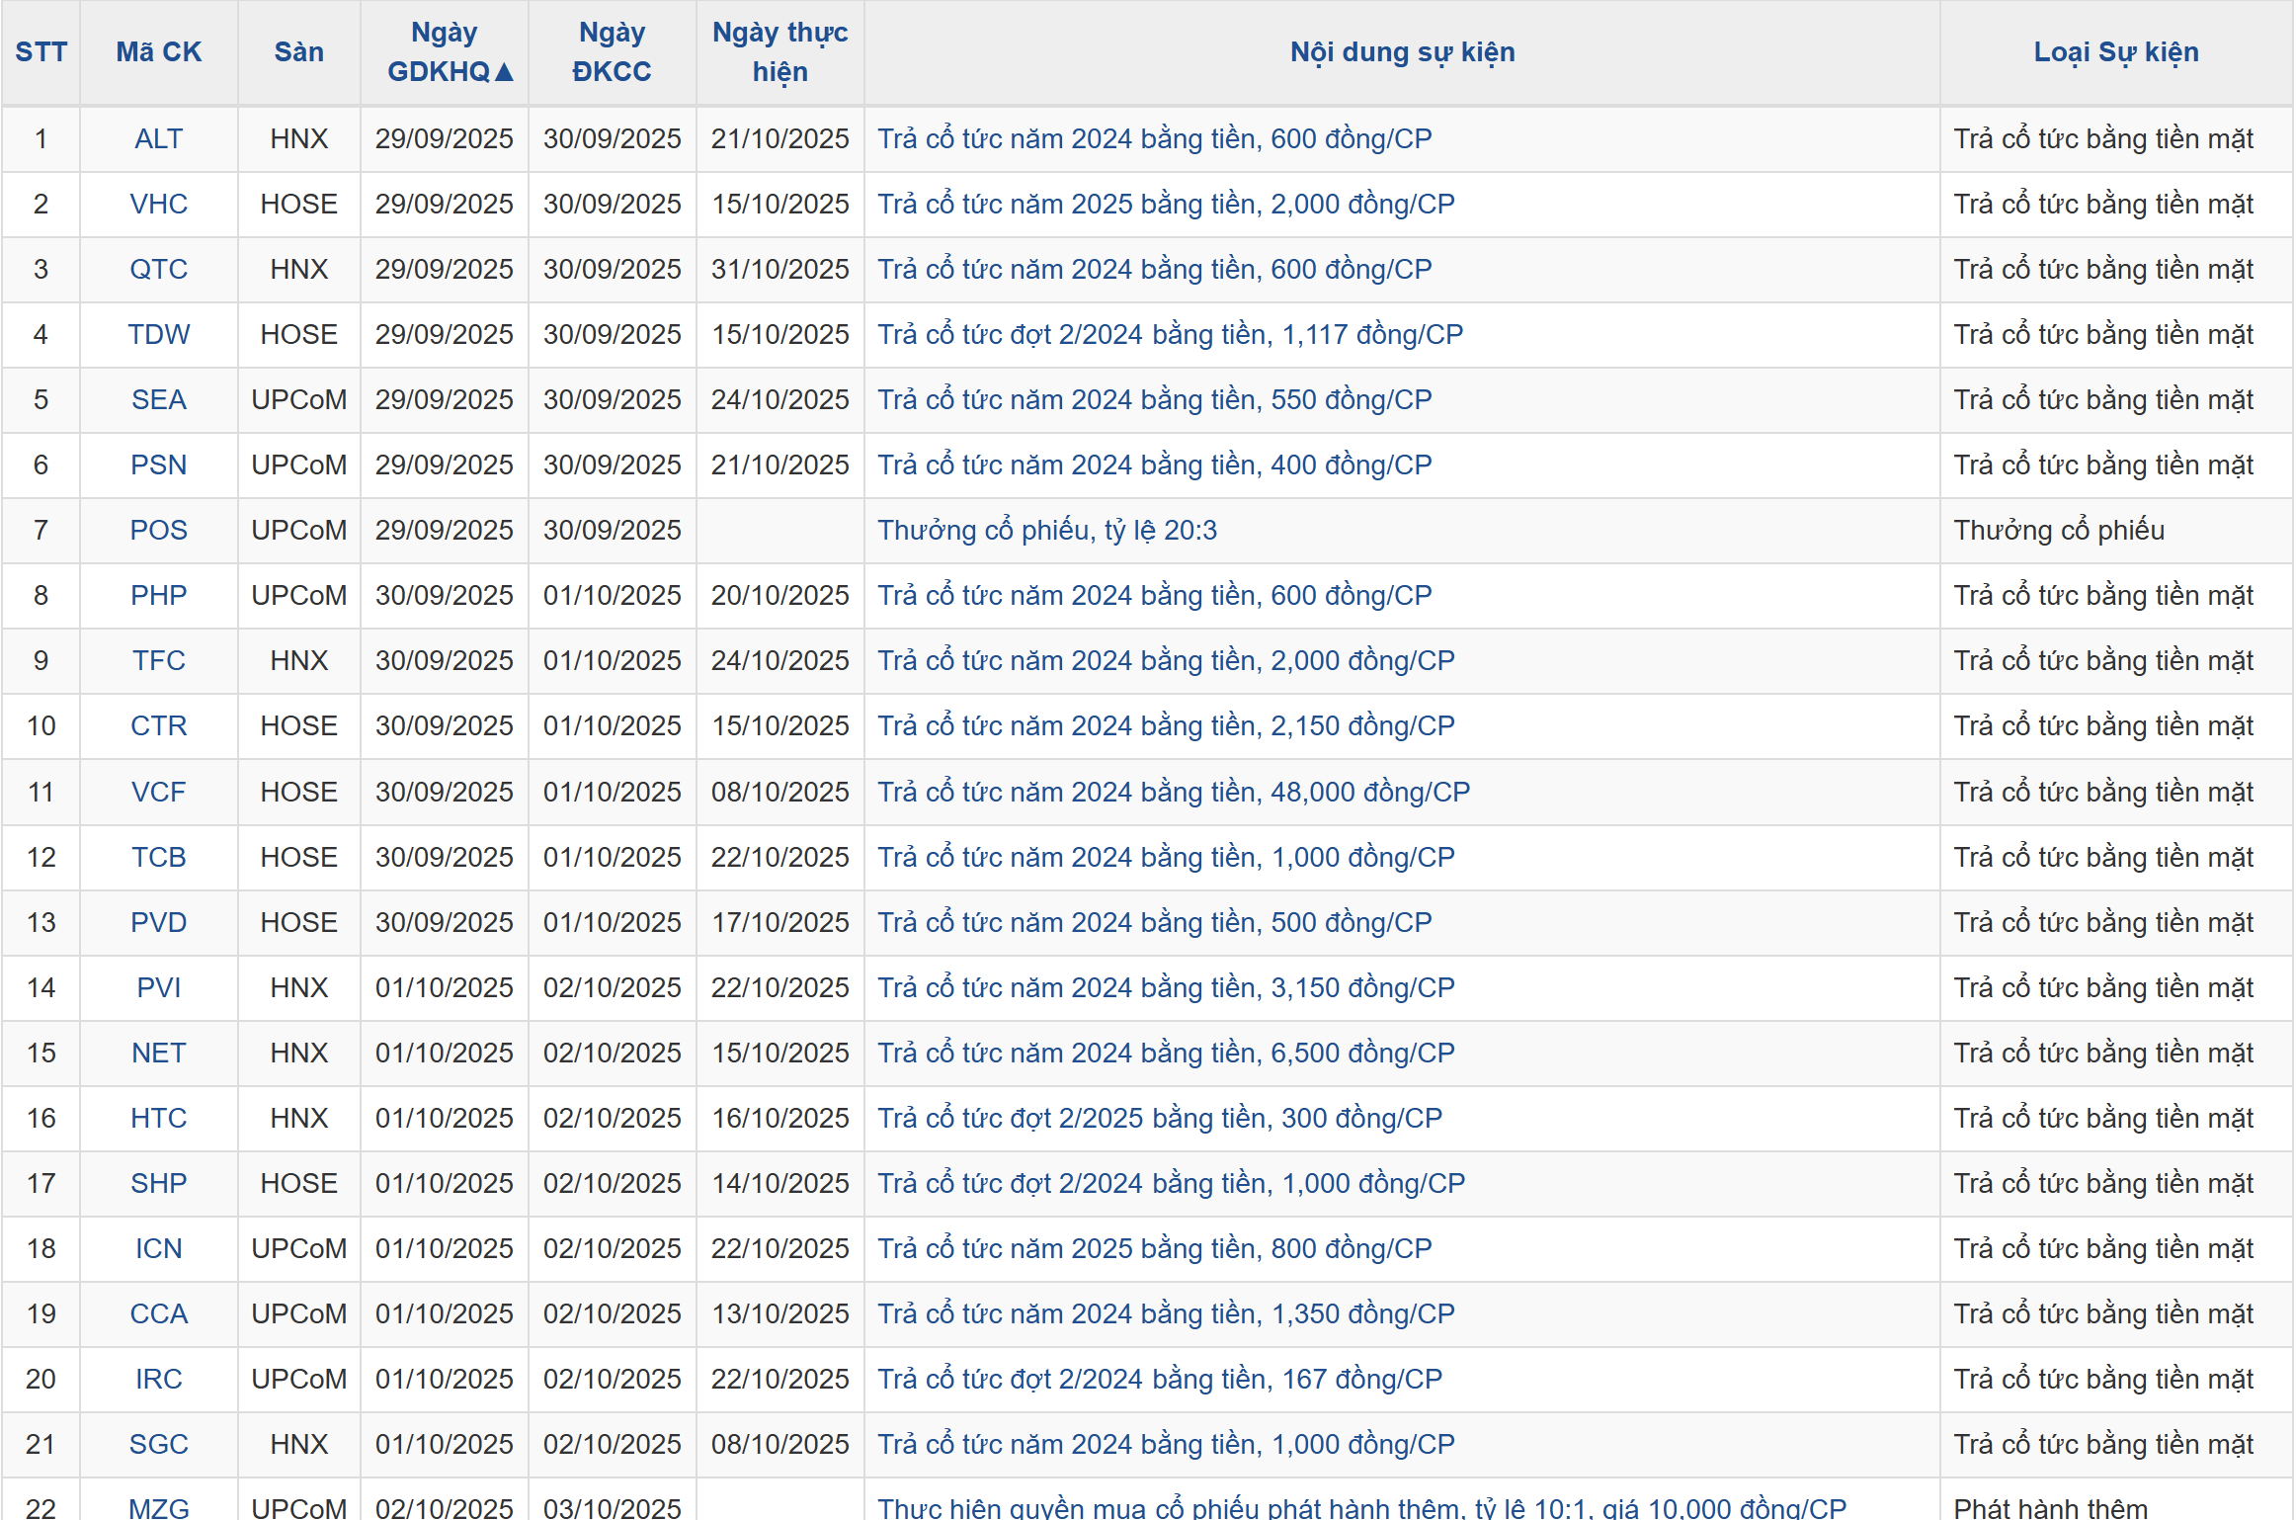The width and height of the screenshot is (2296, 1520).
Task: Open the VHC stock code link
Action: click(x=158, y=205)
